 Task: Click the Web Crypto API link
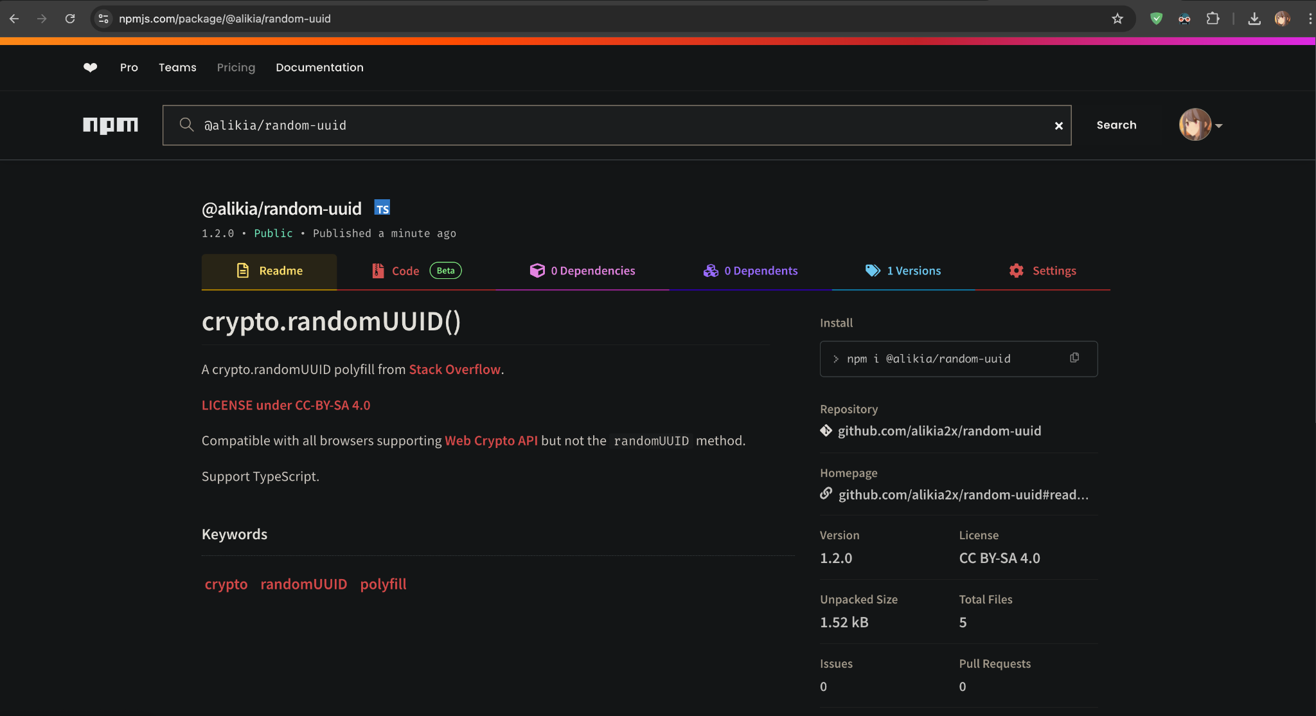pos(491,441)
